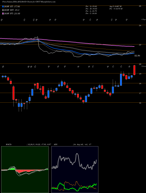Click the 'MACD:' panel heading

coord(8,144)
